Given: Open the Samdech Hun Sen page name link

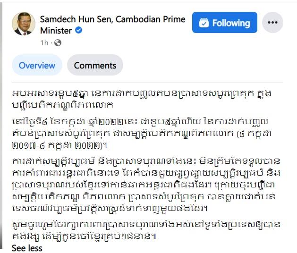Looking at the screenshot, I should [112, 25].
